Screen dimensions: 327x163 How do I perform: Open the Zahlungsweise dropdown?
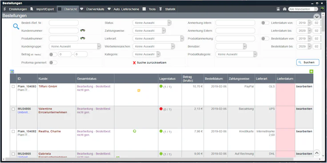[x=149, y=30]
